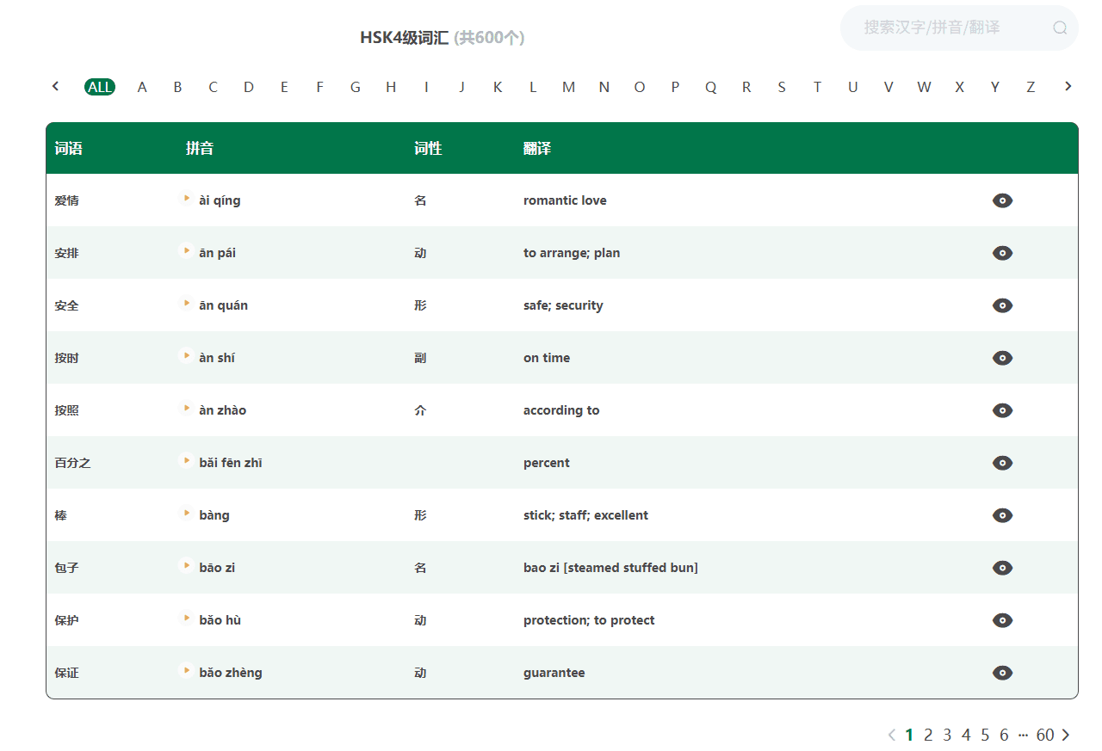Toggle translation visibility for 爱情
This screenshot has height=751, width=1102.
tap(1002, 200)
